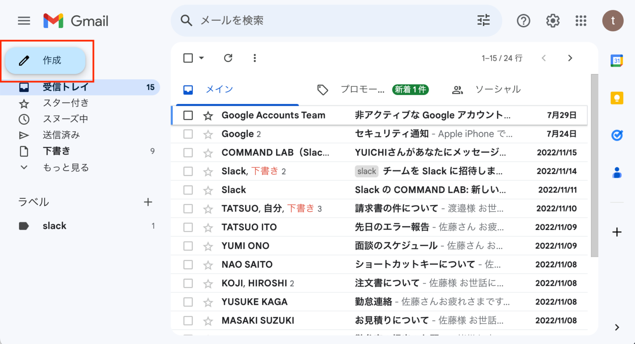Select the YUMI ONO email checkbox
The width and height of the screenshot is (635, 344).
coord(188,246)
